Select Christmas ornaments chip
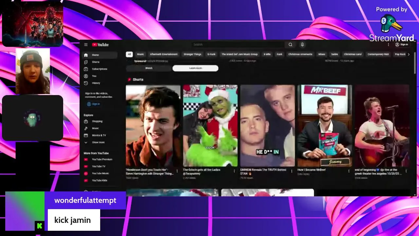 300,54
